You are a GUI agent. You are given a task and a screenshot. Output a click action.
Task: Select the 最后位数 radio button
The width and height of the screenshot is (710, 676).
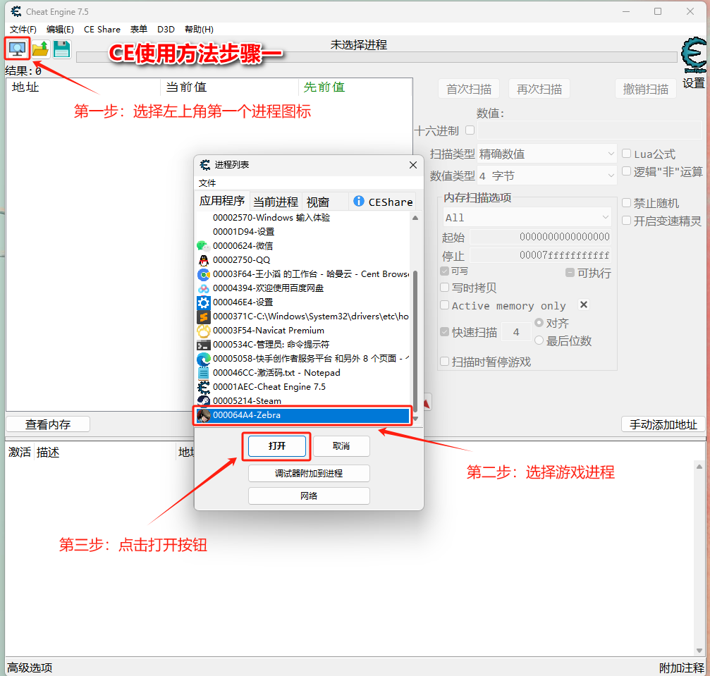(x=539, y=341)
